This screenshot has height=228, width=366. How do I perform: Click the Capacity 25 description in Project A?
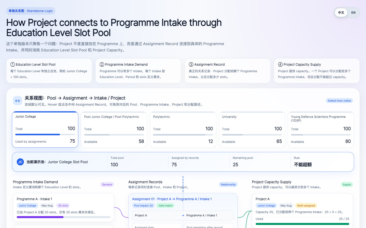click(300, 212)
